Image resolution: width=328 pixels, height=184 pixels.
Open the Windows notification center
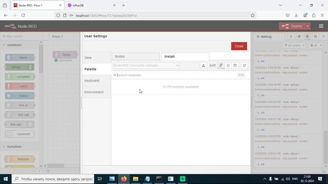320,179
